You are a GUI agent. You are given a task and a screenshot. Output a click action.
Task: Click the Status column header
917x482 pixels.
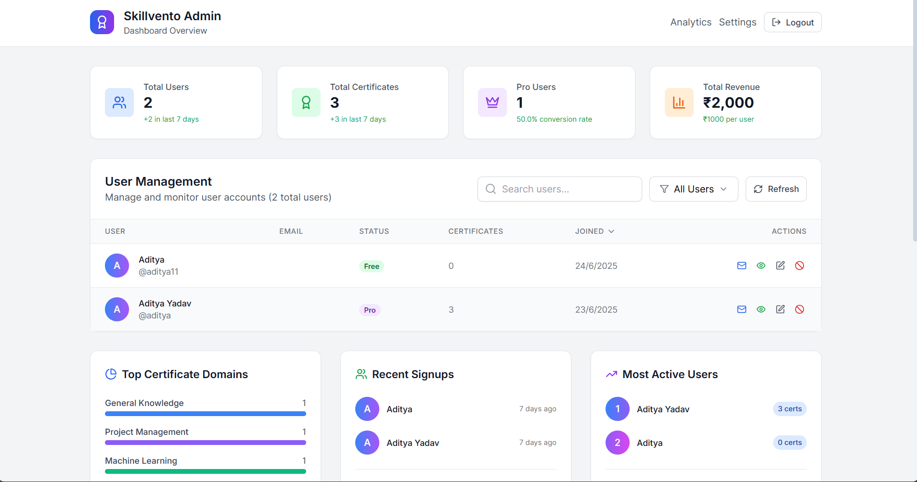pyautogui.click(x=374, y=231)
